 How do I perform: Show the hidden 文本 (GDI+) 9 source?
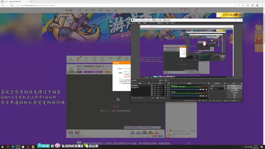[165, 93]
